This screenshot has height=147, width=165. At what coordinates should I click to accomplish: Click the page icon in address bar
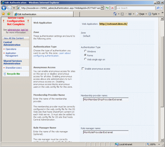tap(19, 8)
